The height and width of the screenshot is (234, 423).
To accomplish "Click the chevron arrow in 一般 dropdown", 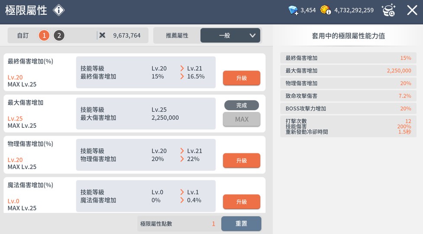I will pyautogui.click(x=252, y=36).
